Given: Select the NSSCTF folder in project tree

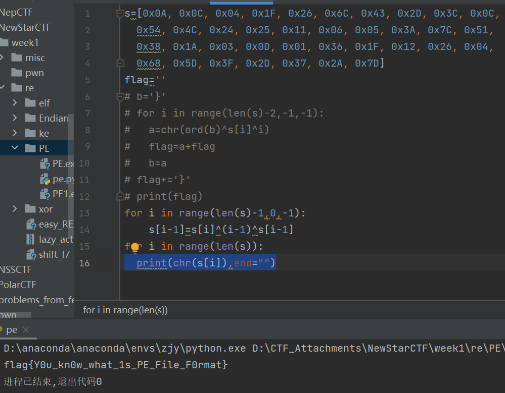Looking at the screenshot, I should [x=15, y=269].
